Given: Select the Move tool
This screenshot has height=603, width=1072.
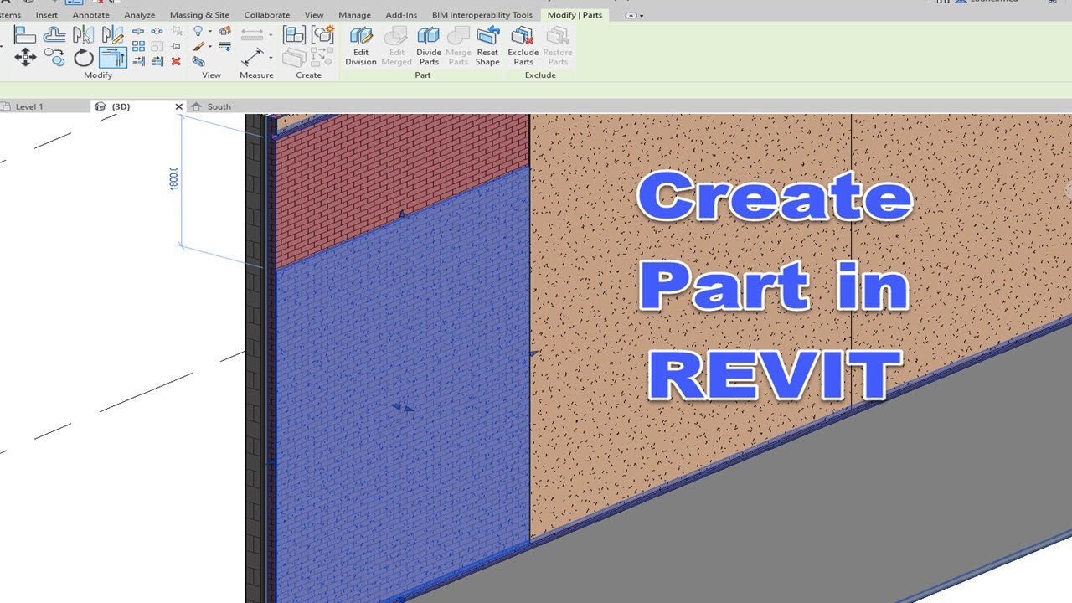Looking at the screenshot, I should tap(25, 58).
